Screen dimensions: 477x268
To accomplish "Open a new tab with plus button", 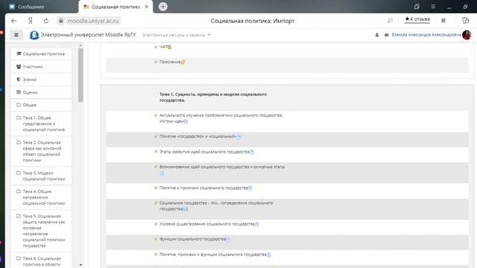I will point(162,7).
